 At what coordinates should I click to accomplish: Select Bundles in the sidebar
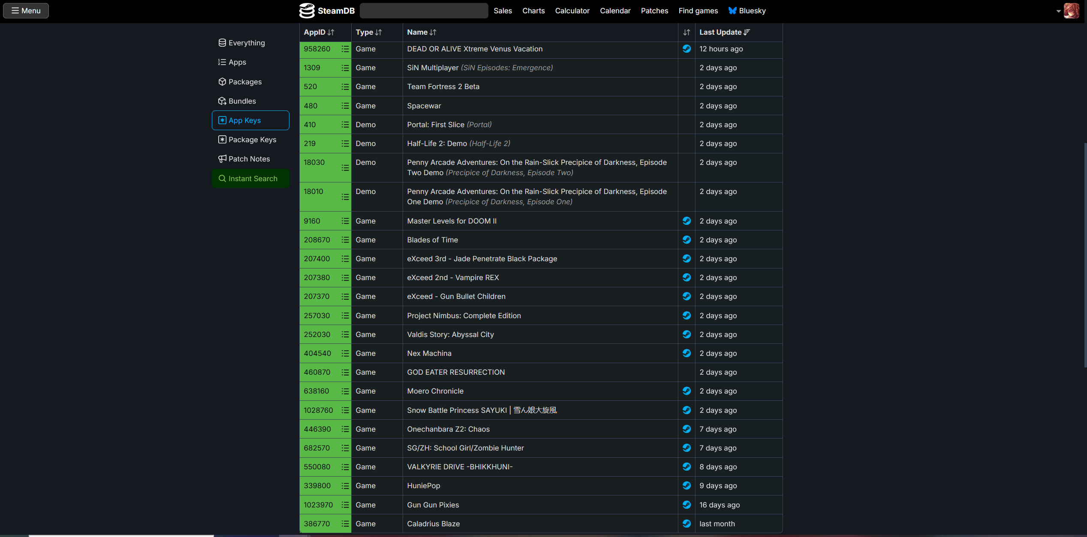[x=250, y=101]
